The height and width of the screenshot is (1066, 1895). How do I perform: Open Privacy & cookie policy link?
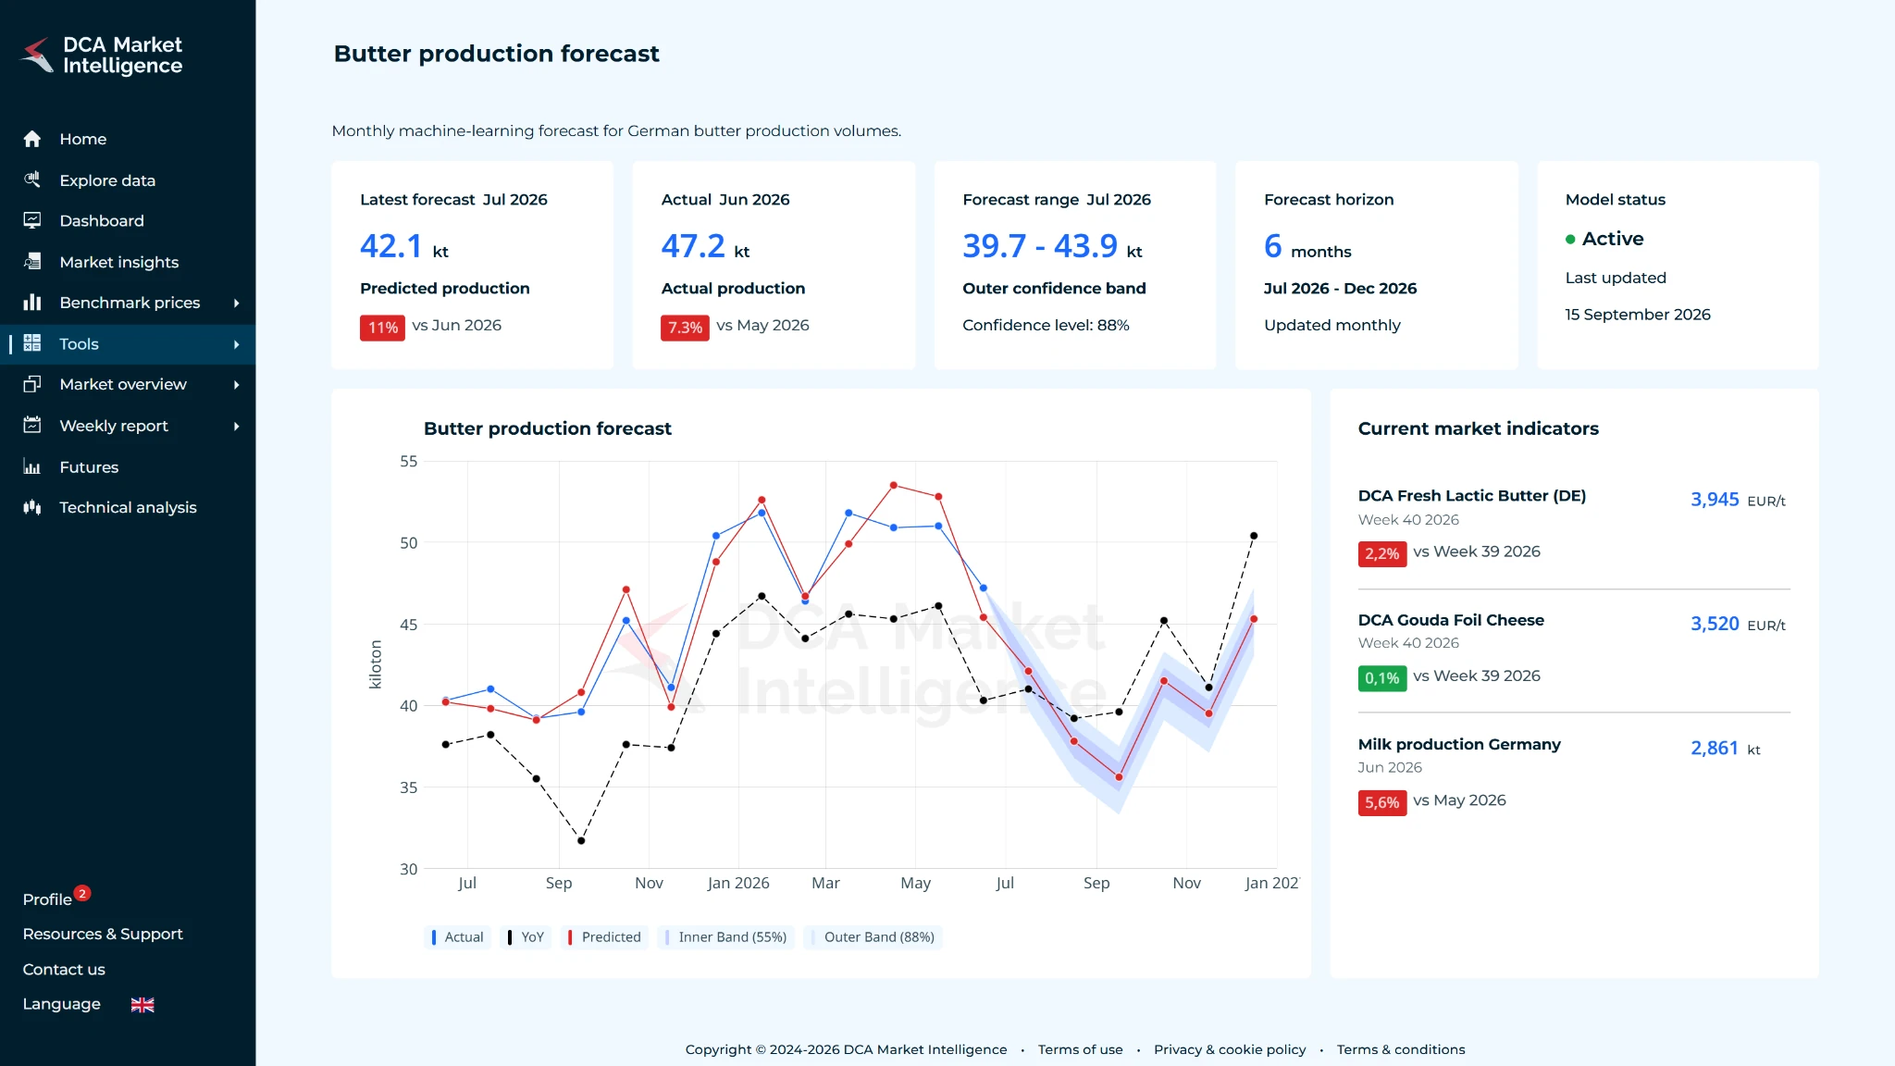[x=1230, y=1049]
